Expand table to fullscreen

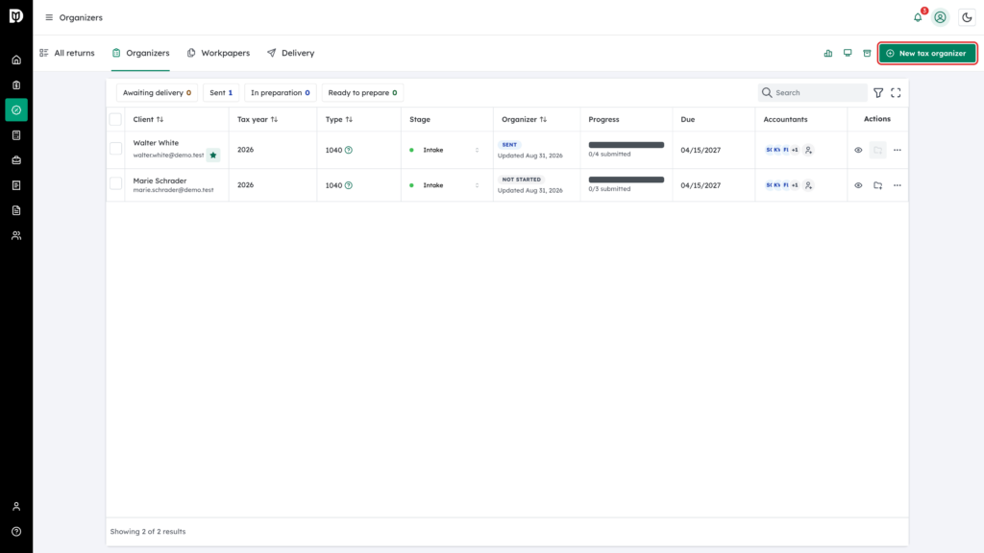click(x=897, y=93)
